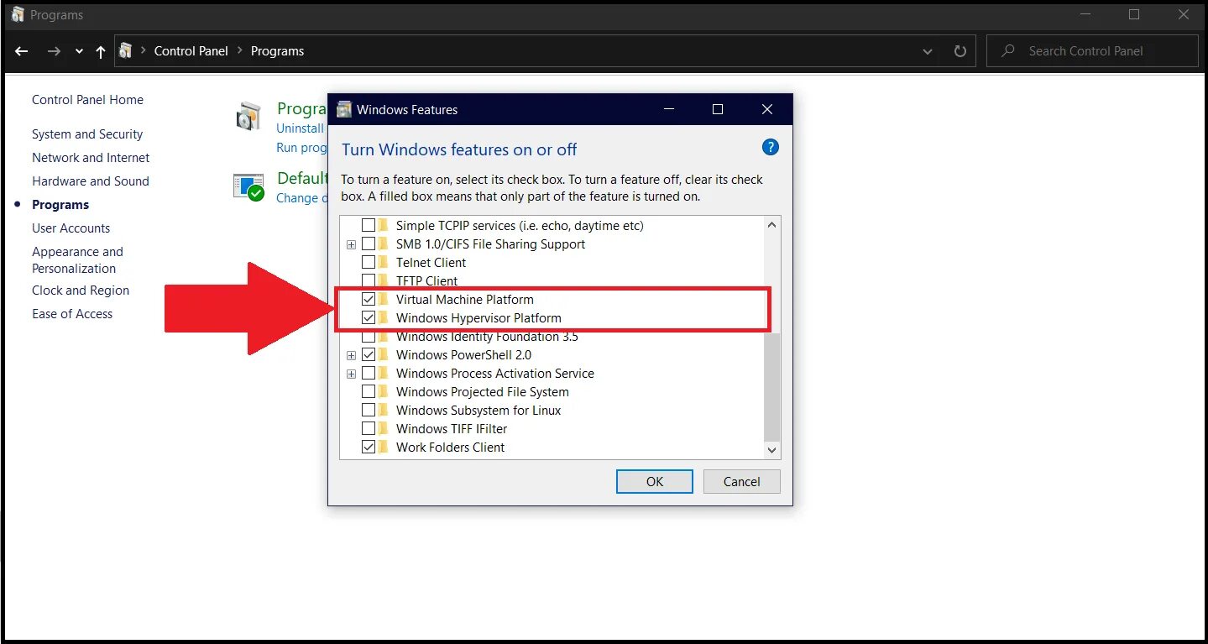Select Programs breadcrumb in address bar

277,51
